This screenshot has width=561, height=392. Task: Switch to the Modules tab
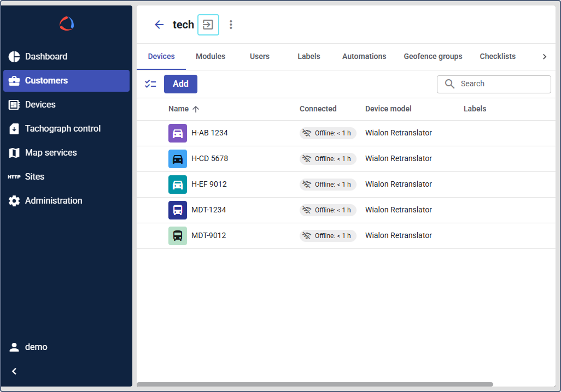[x=211, y=56]
